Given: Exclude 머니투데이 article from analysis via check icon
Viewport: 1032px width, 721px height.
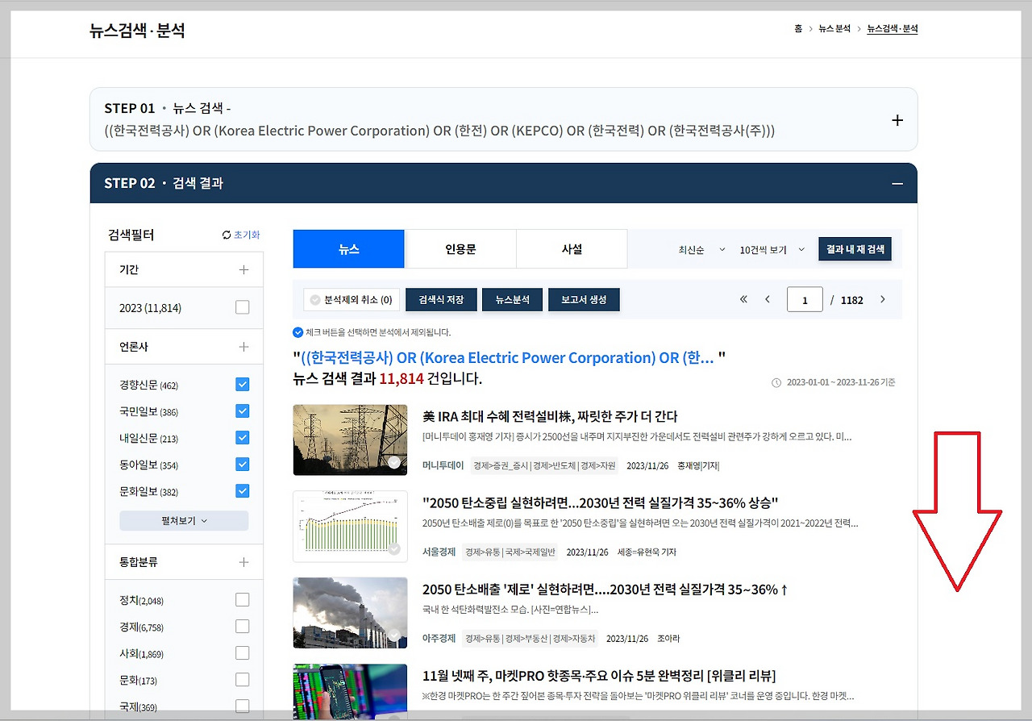Looking at the screenshot, I should pos(394,463).
